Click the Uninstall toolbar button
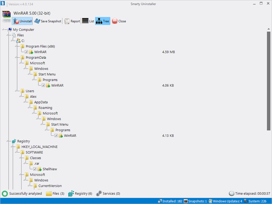Image resolution: width=272 pixels, height=204 pixels. tap(22, 21)
